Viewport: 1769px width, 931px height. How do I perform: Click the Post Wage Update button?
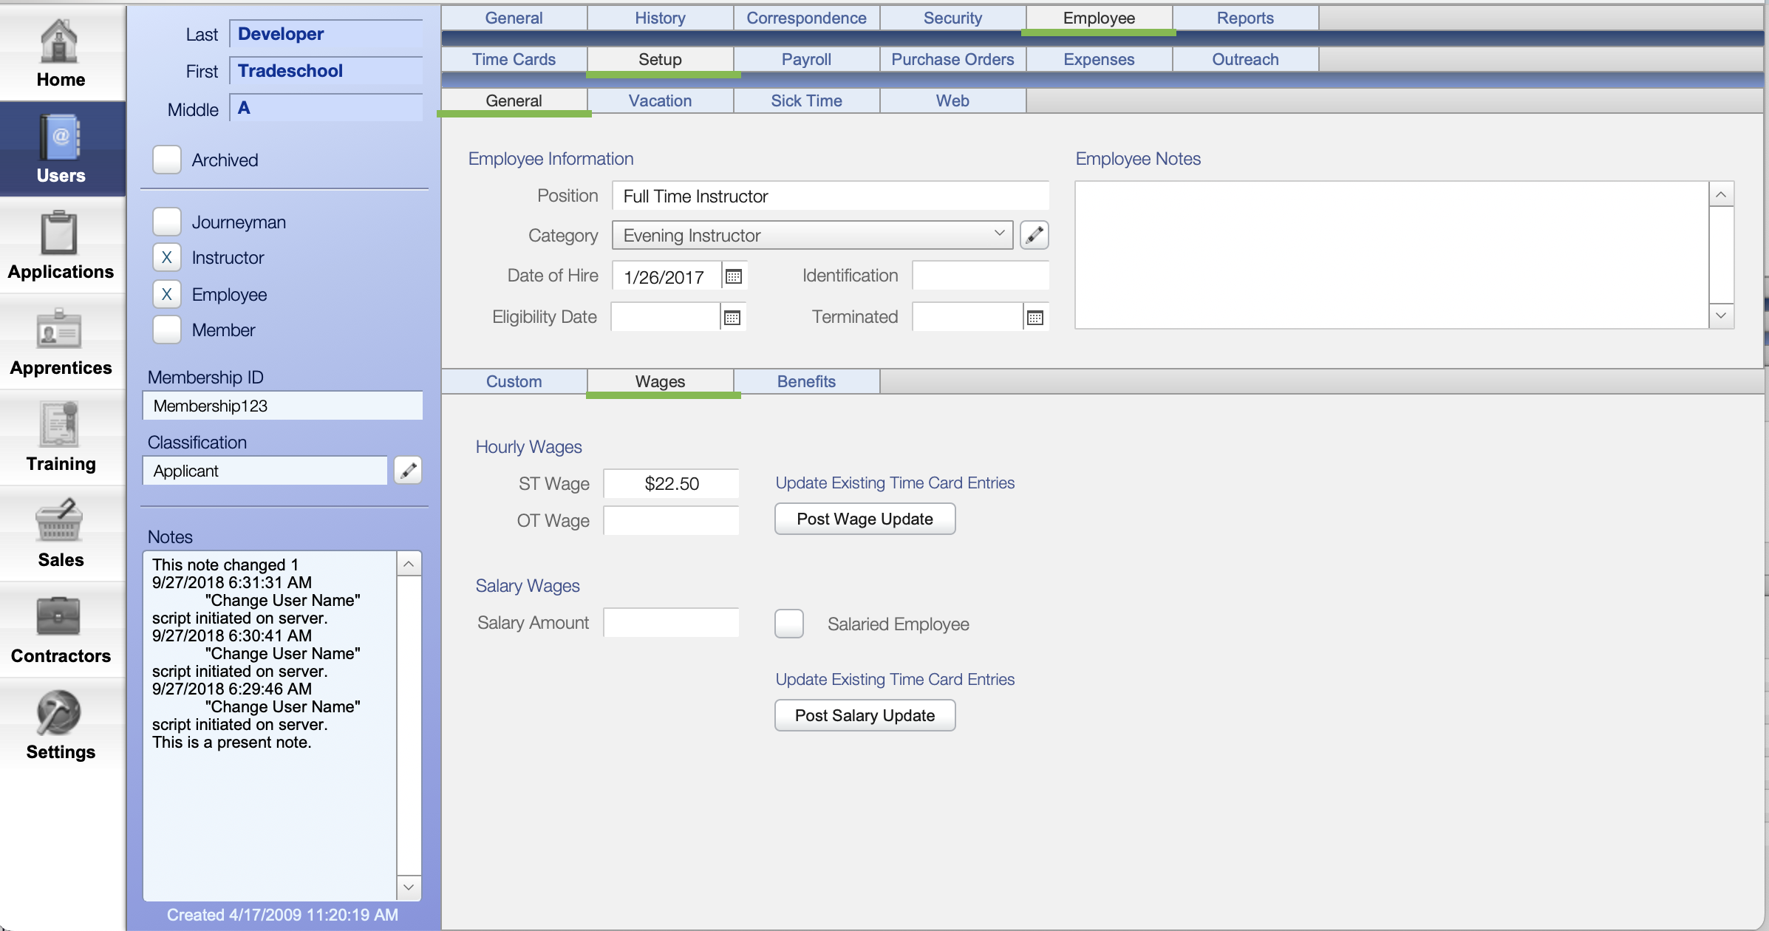point(865,519)
